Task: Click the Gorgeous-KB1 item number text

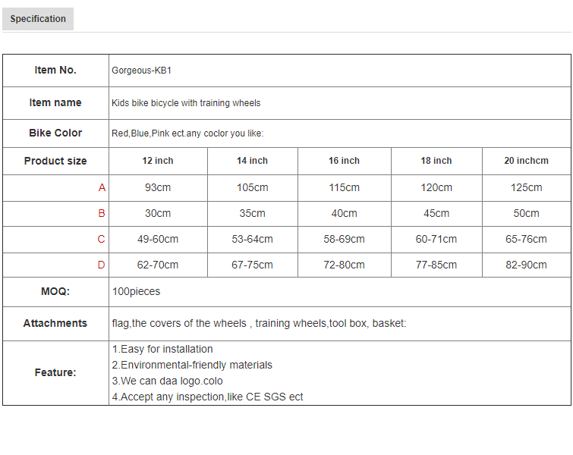Action: click(142, 71)
